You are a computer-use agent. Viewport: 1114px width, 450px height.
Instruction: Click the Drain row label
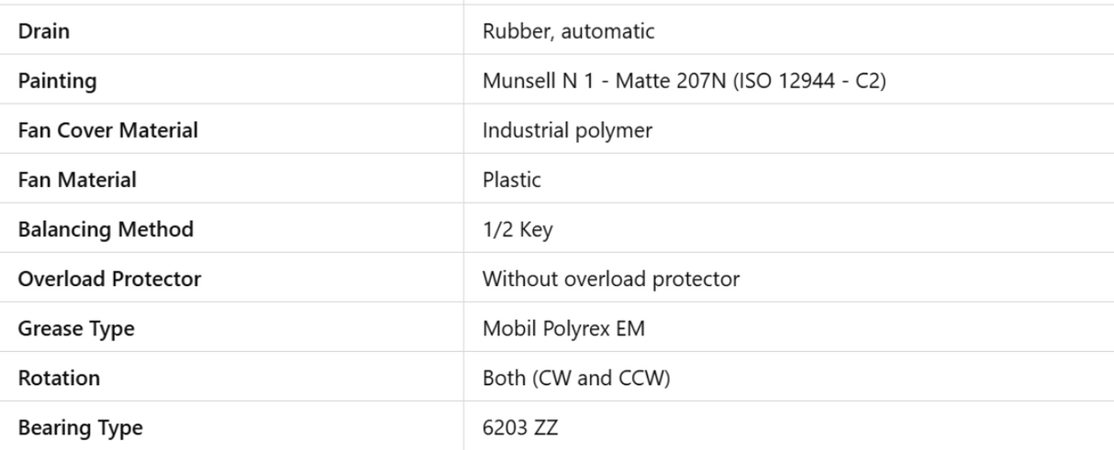click(x=44, y=31)
